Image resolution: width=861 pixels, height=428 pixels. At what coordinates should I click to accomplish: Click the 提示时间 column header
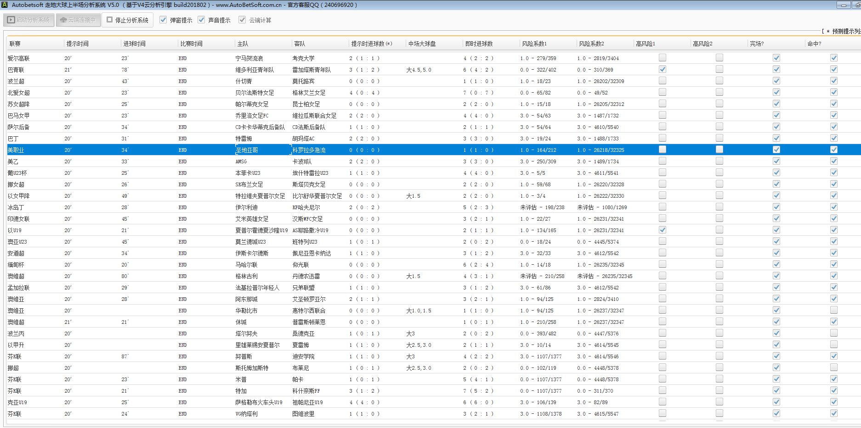[77, 44]
